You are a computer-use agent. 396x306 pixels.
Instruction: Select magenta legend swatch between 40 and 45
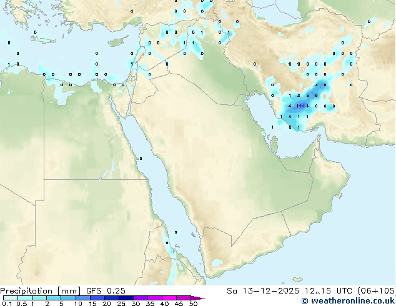click(169, 298)
